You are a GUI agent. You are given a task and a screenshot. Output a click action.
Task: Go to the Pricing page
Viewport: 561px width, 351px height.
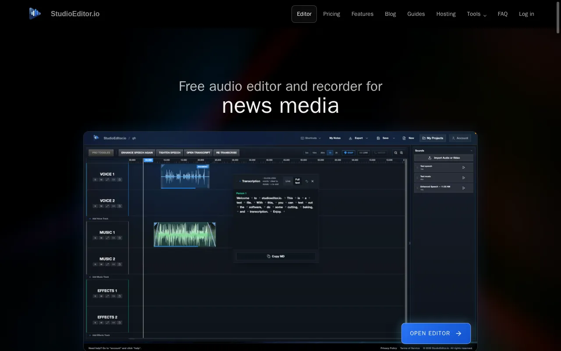tap(331, 14)
